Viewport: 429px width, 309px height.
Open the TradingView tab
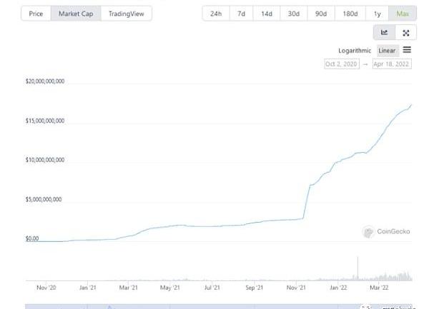click(x=126, y=14)
